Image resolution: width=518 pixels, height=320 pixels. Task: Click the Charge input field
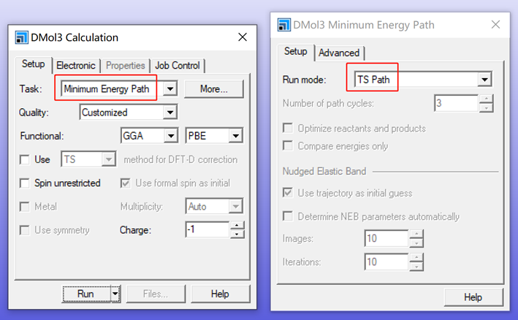(x=207, y=230)
